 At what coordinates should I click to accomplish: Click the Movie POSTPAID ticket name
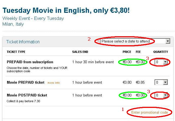pyautogui.click(x=27, y=95)
